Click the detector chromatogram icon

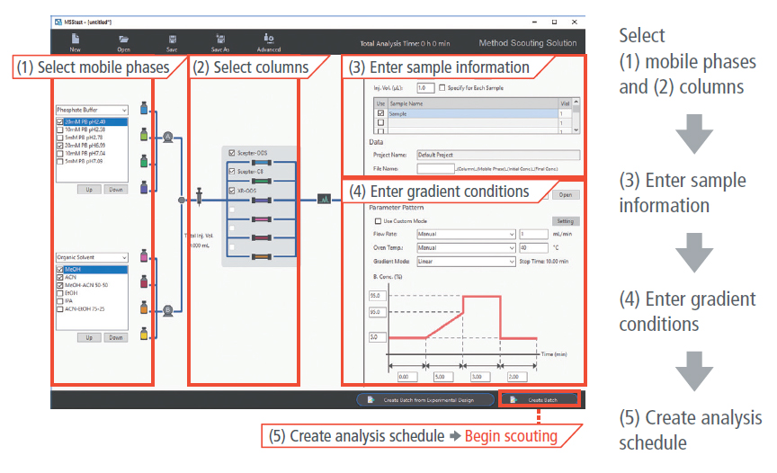(x=324, y=199)
